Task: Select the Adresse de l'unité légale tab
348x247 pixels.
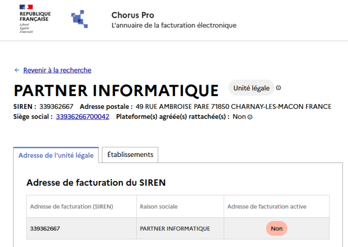Action: [56, 155]
